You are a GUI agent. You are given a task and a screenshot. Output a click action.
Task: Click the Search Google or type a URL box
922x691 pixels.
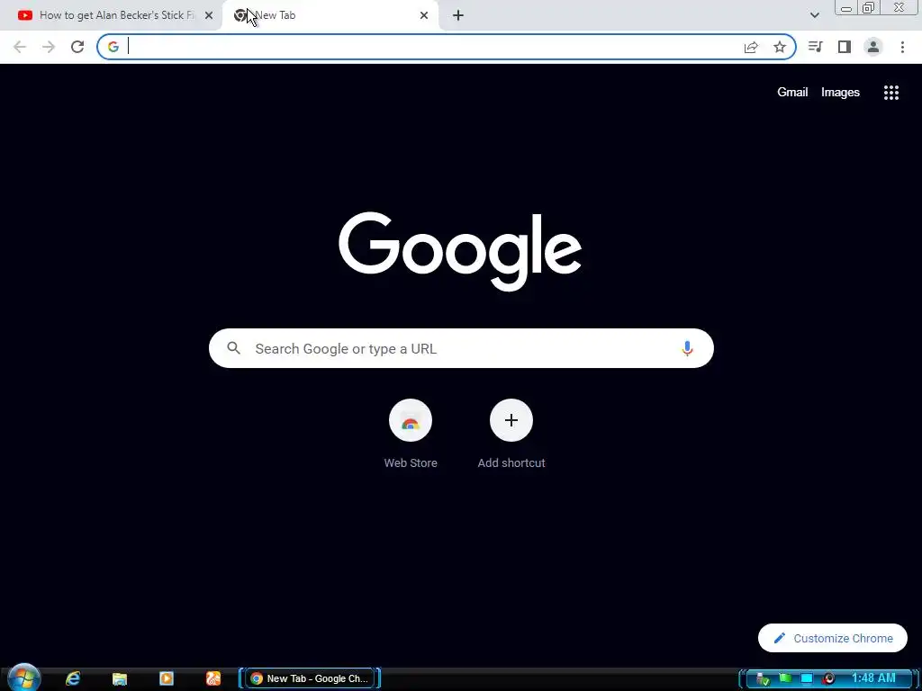point(461,348)
